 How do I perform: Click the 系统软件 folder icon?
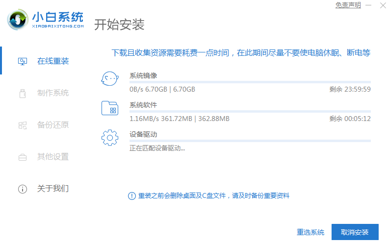110,108
